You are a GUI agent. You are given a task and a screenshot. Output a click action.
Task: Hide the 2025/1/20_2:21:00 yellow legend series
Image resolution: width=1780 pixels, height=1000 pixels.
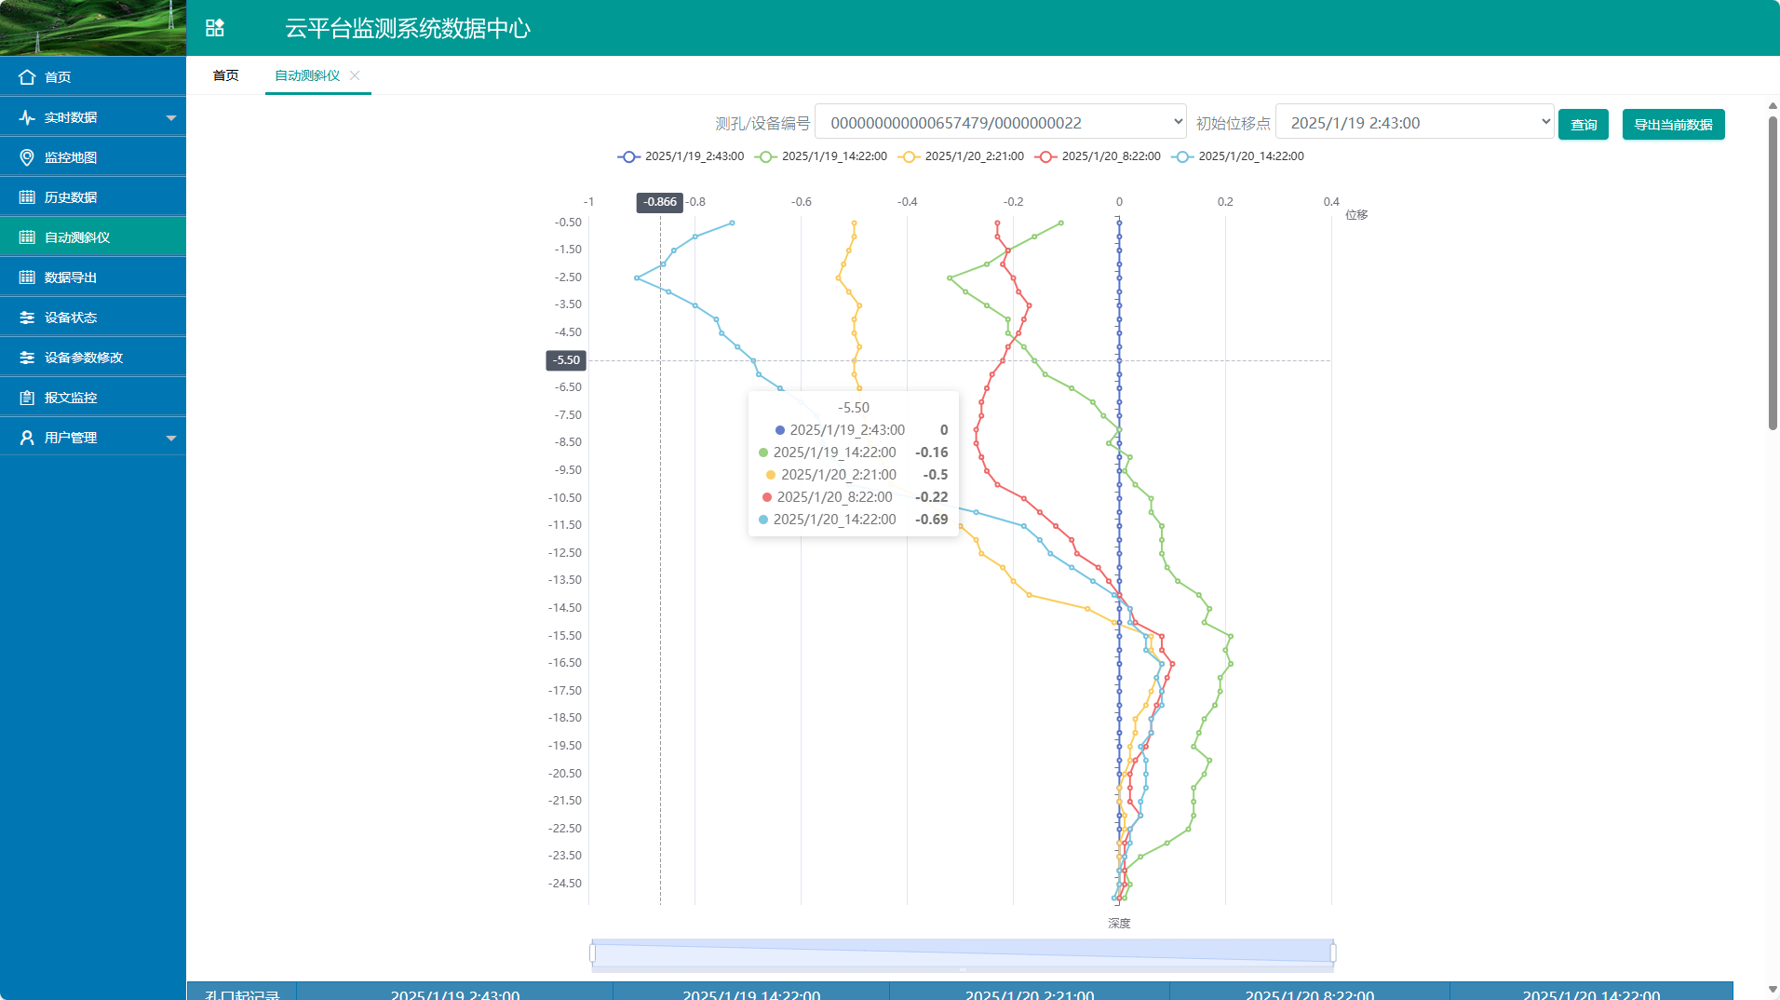[x=961, y=156]
